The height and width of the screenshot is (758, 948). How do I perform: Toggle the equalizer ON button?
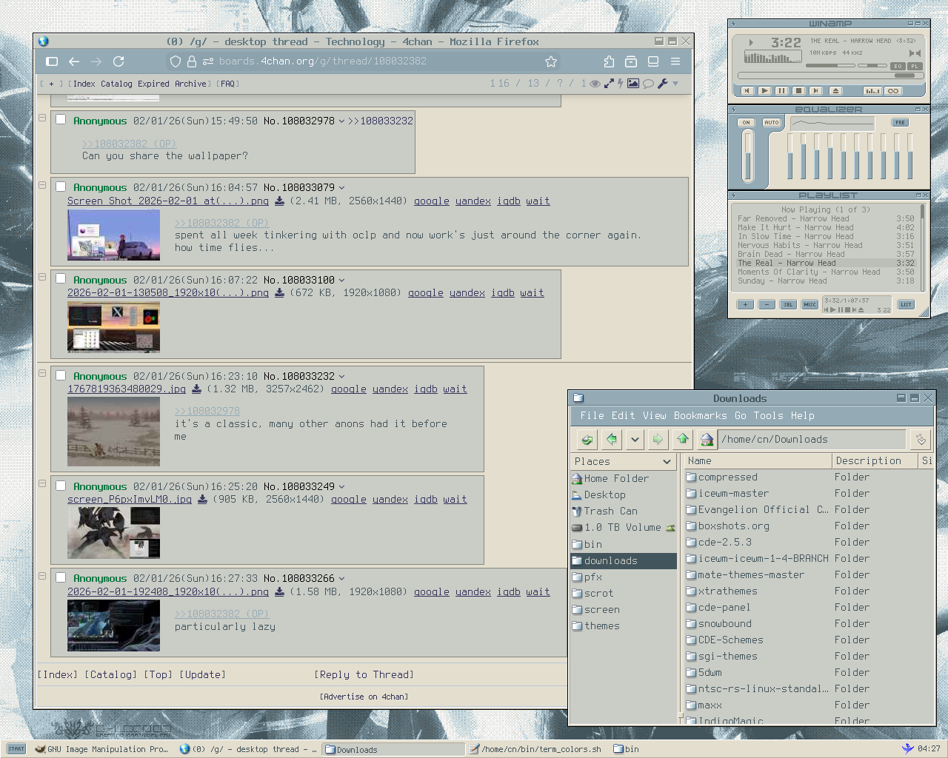pos(746,123)
